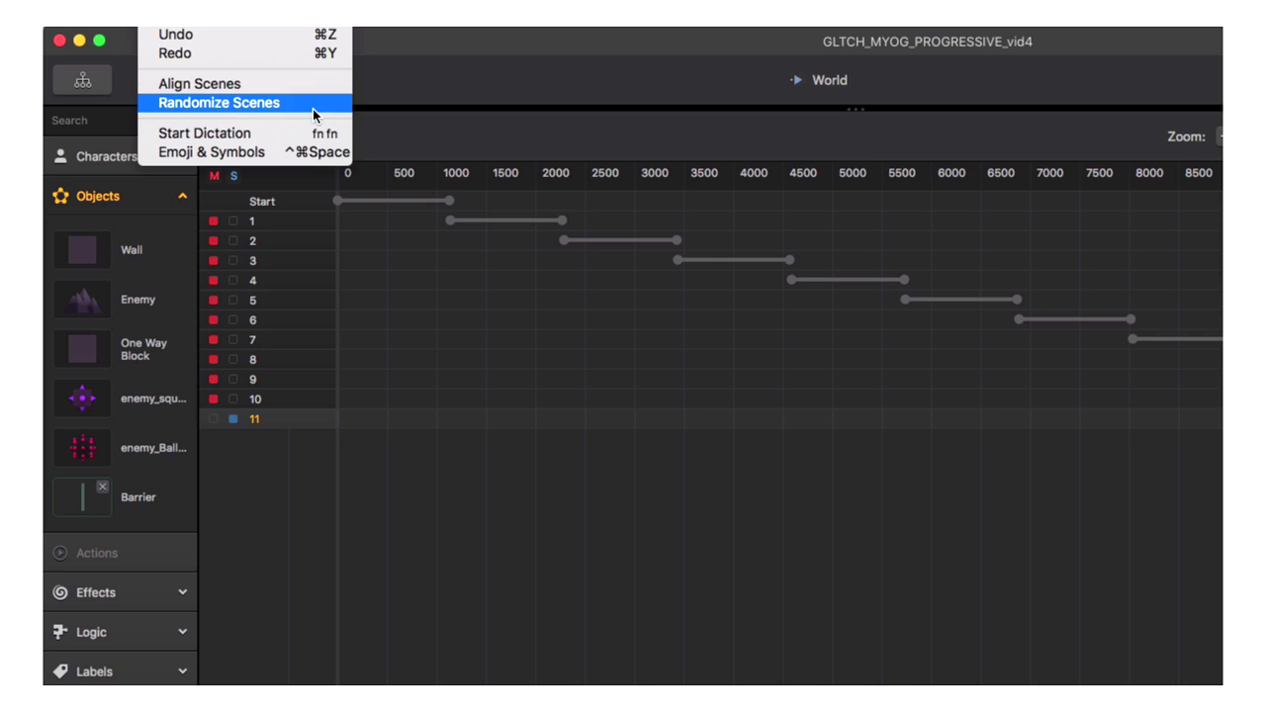Click the scene hierarchy icon button
This screenshot has height=712, width=1266.
pyautogui.click(x=82, y=81)
